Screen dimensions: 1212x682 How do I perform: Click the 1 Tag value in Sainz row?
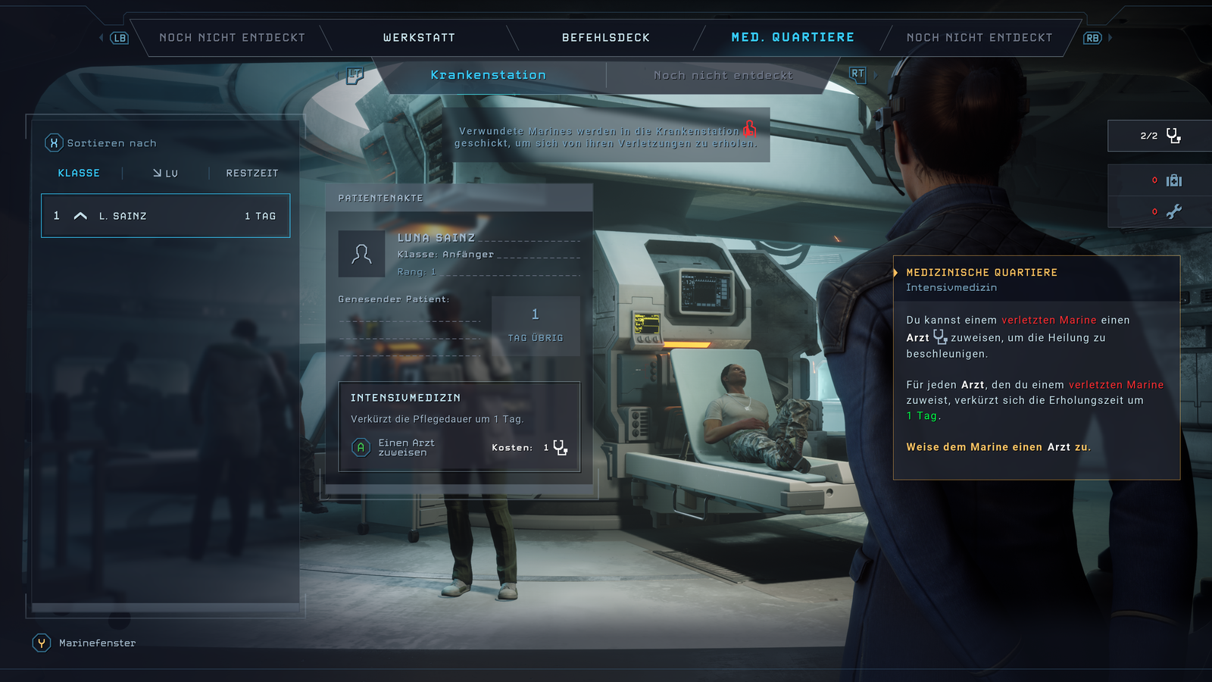tap(261, 216)
